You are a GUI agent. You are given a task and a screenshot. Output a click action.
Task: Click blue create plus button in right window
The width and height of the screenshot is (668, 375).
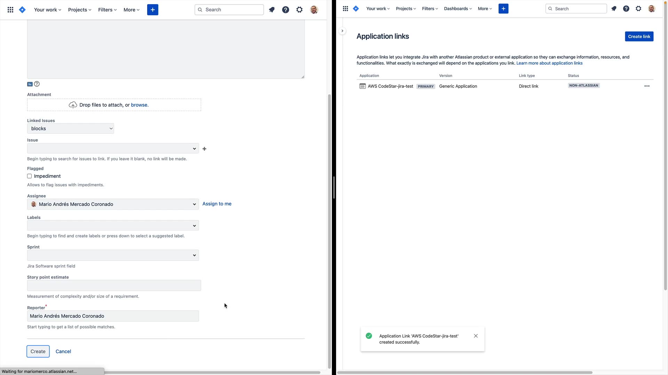click(503, 9)
